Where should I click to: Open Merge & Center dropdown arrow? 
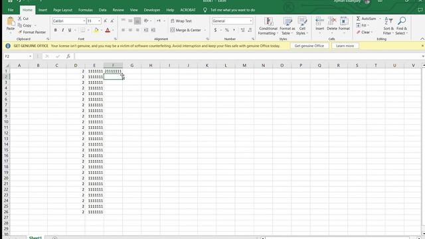(x=205, y=30)
